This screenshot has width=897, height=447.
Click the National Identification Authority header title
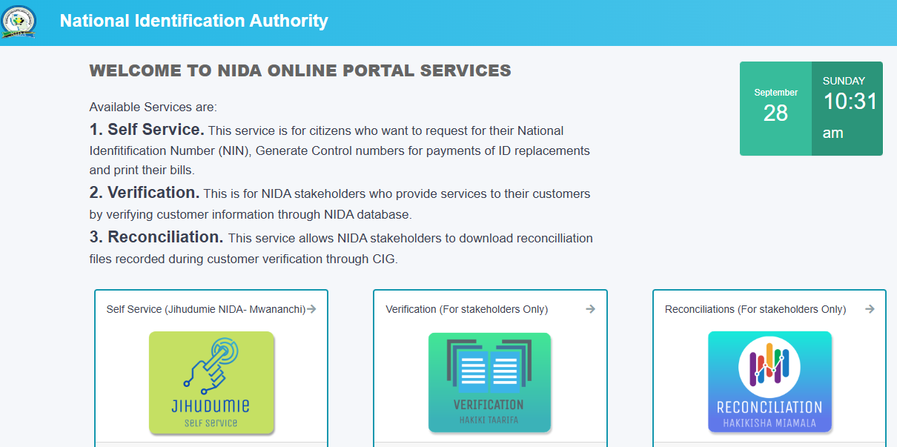pos(193,21)
